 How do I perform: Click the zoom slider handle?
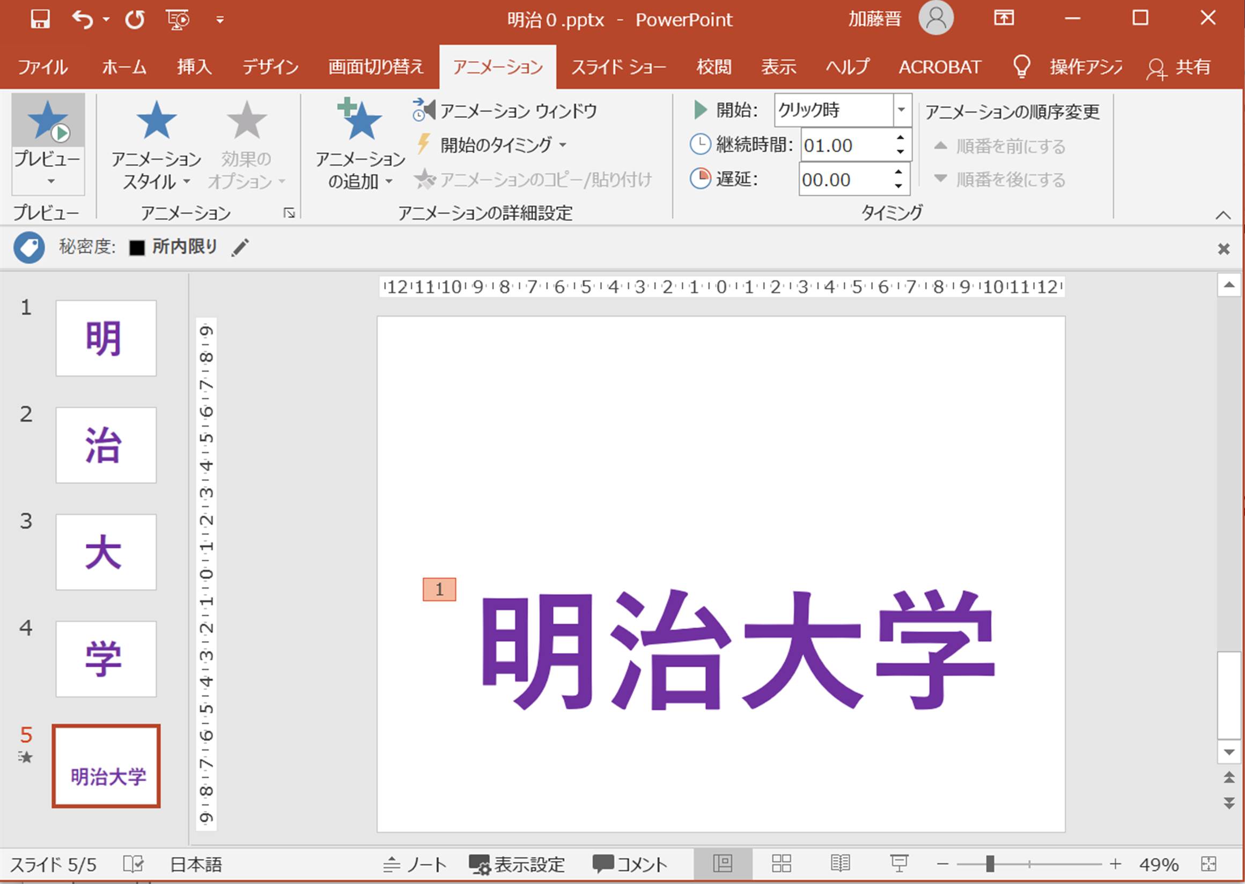click(x=990, y=864)
